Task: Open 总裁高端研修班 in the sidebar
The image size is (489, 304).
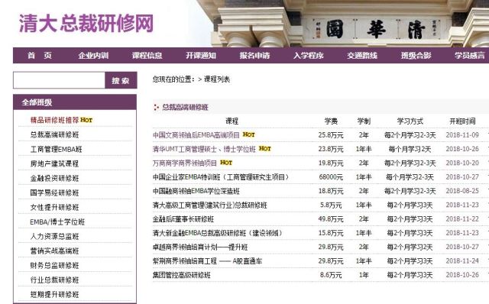Action: tap(54, 134)
